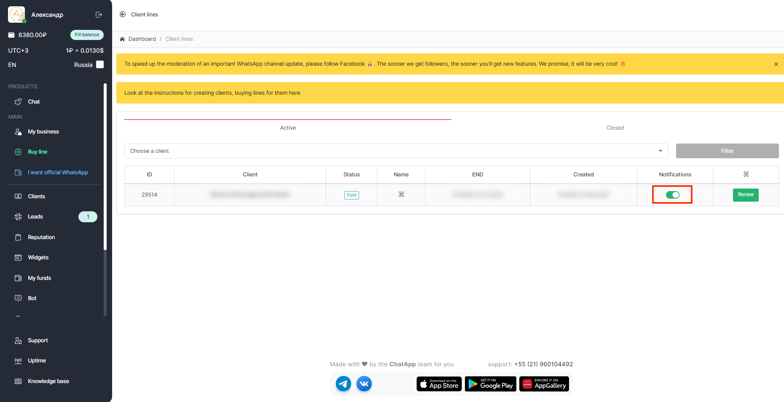The width and height of the screenshot is (784, 402).
Task: Click the back arrow beside Client lines
Action: click(x=123, y=14)
